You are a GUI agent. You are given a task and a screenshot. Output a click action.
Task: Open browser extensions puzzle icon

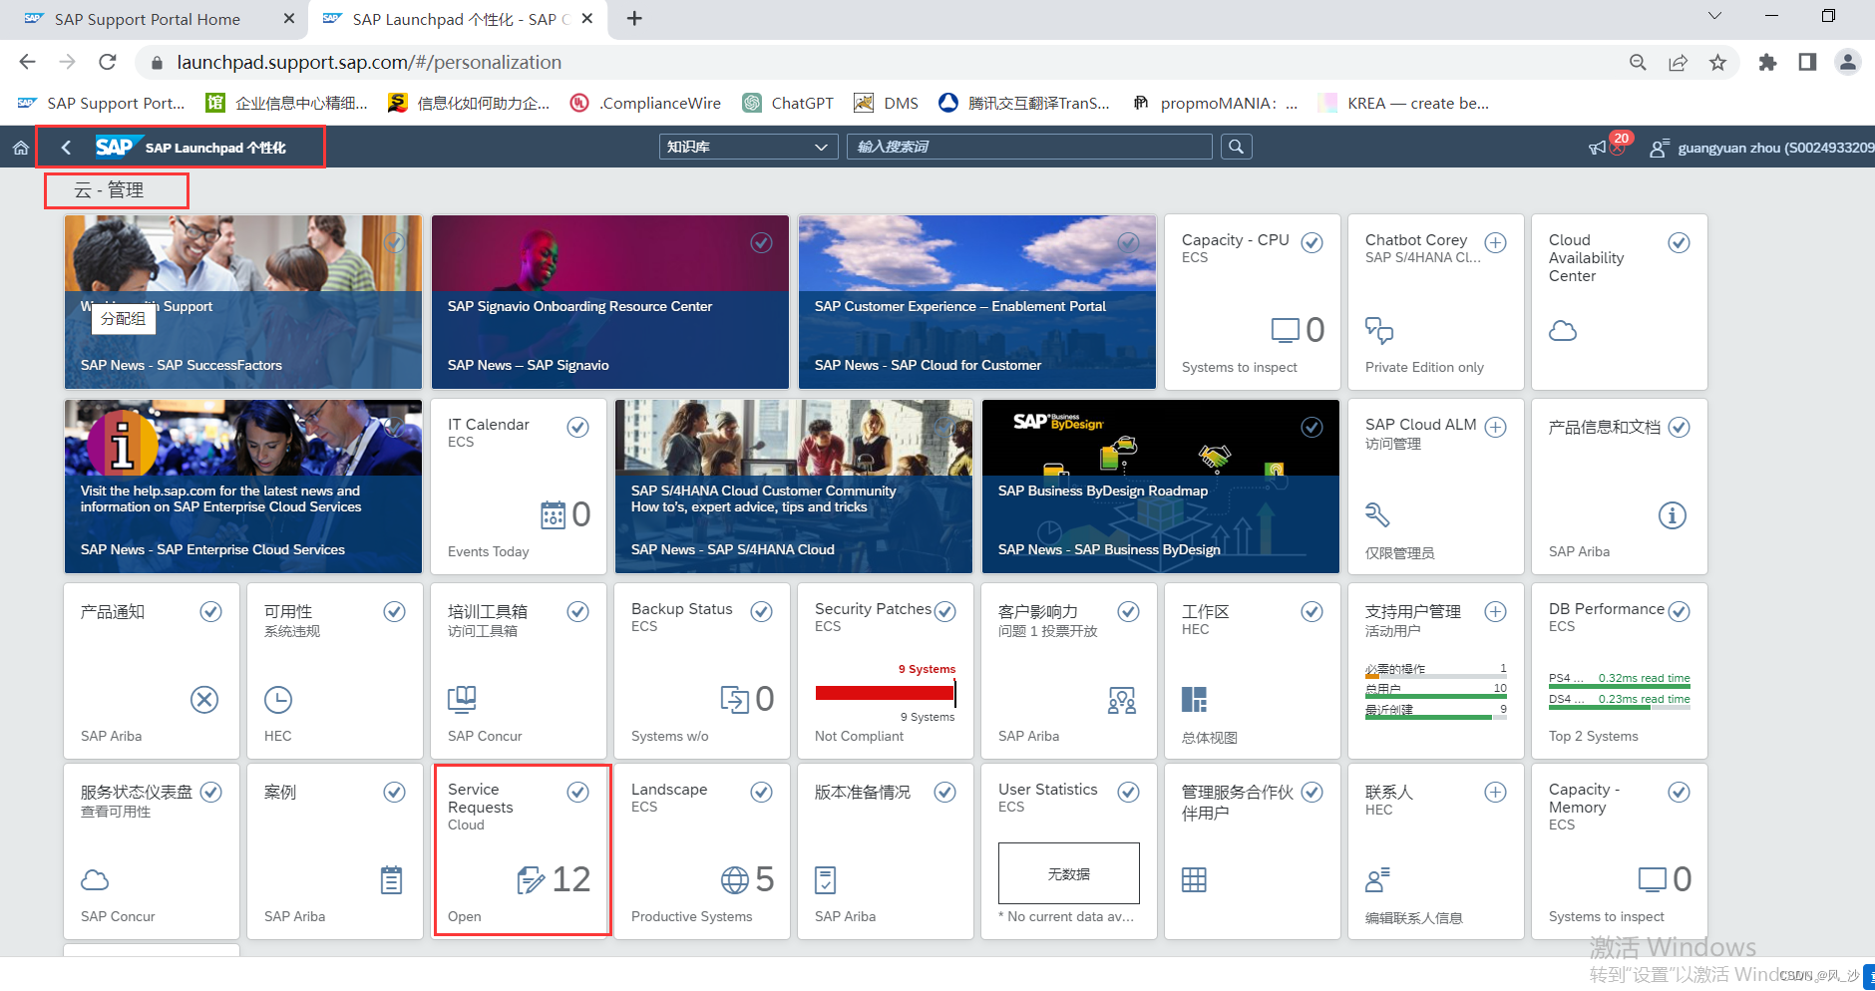click(1767, 63)
